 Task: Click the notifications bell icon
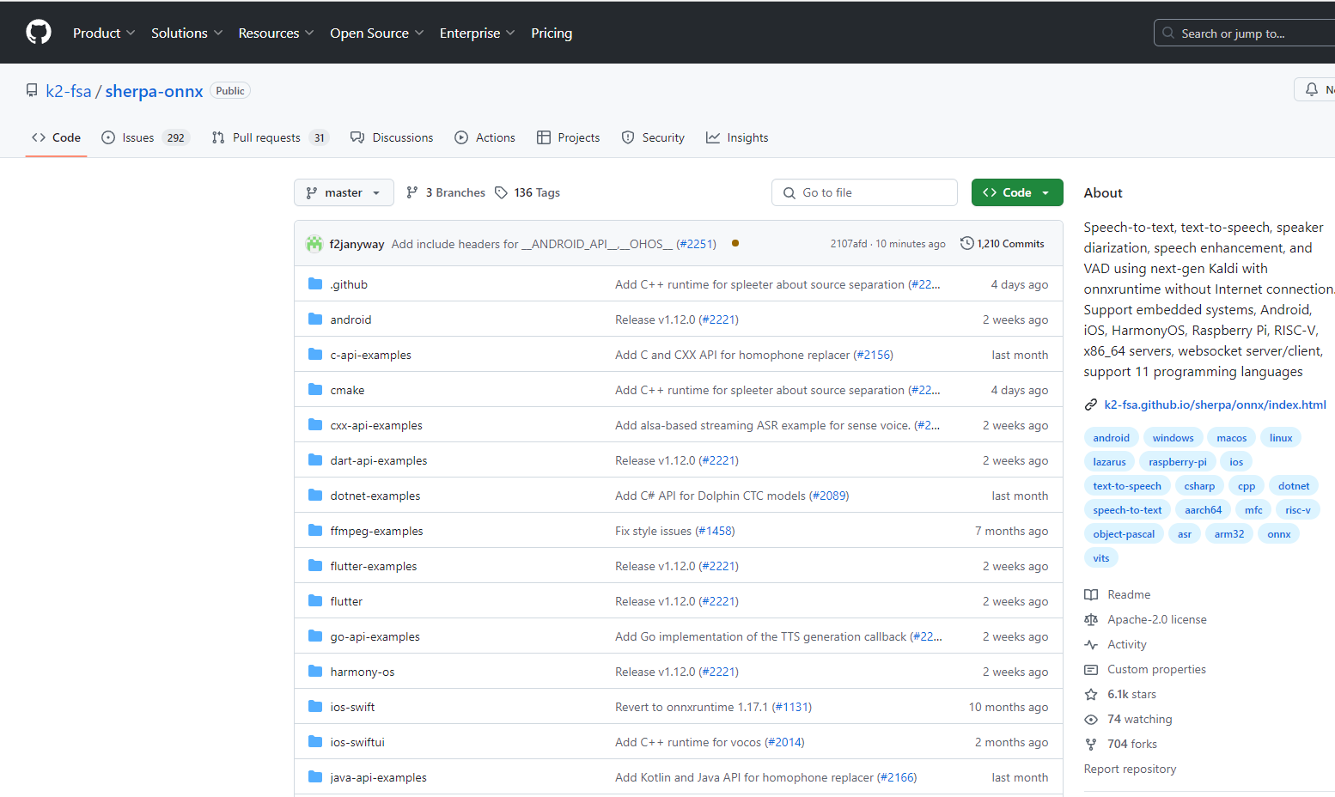(x=1311, y=89)
